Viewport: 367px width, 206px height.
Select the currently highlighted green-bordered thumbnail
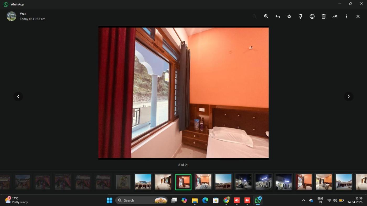click(x=183, y=182)
